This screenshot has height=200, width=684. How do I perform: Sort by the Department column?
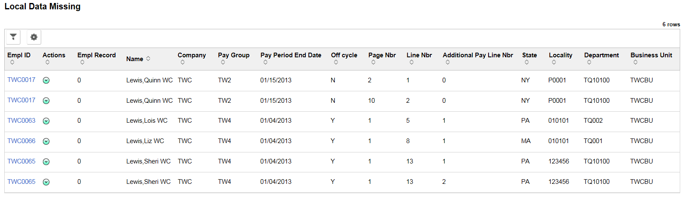click(x=589, y=62)
